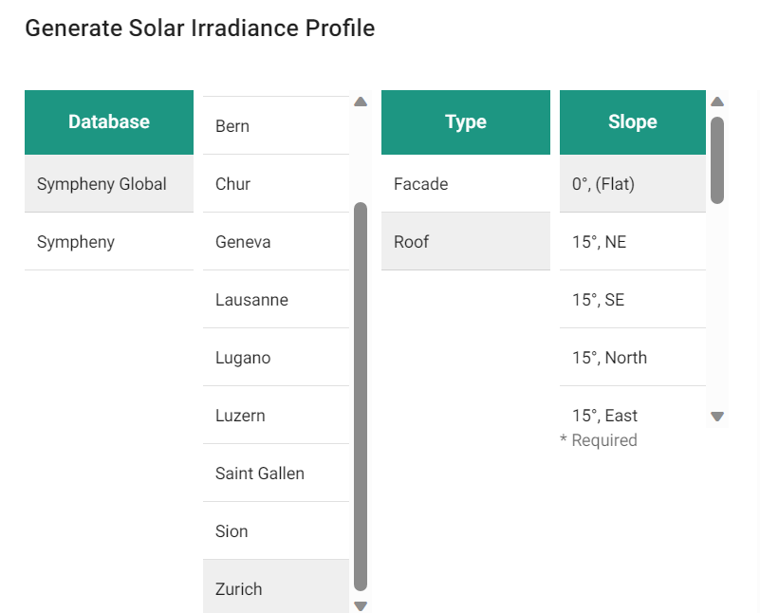Choose Lausanne from the list
This screenshot has height=613, width=760.
click(275, 300)
